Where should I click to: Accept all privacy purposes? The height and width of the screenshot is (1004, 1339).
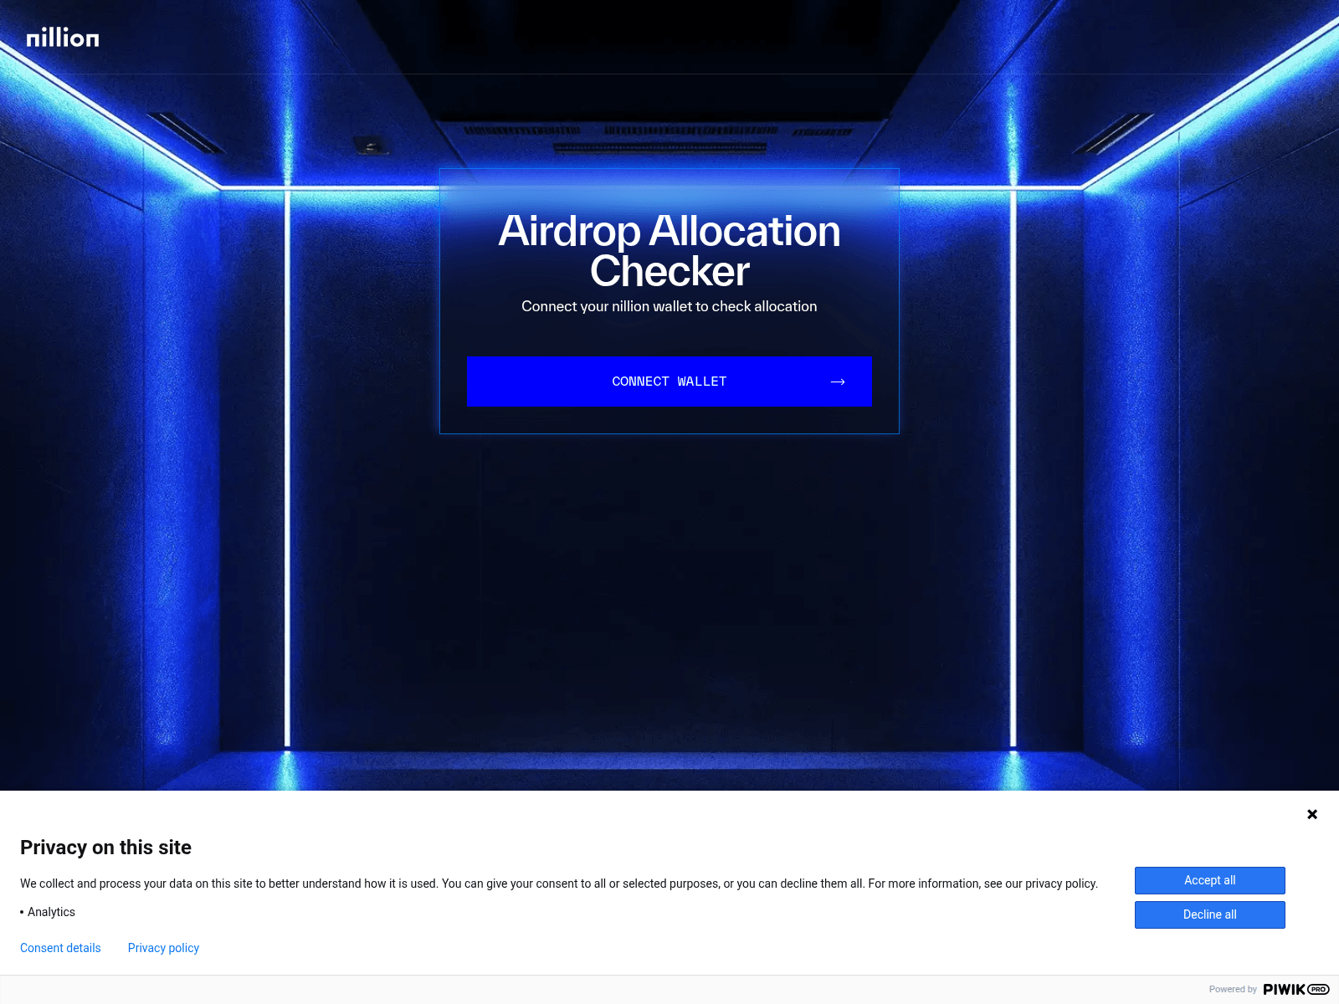tap(1209, 880)
